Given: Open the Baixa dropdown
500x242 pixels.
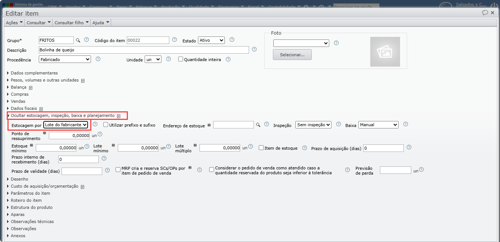Looking at the screenshot, I should (378, 125).
